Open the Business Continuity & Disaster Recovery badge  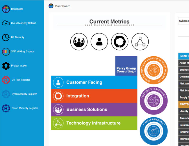(x=154, y=70)
